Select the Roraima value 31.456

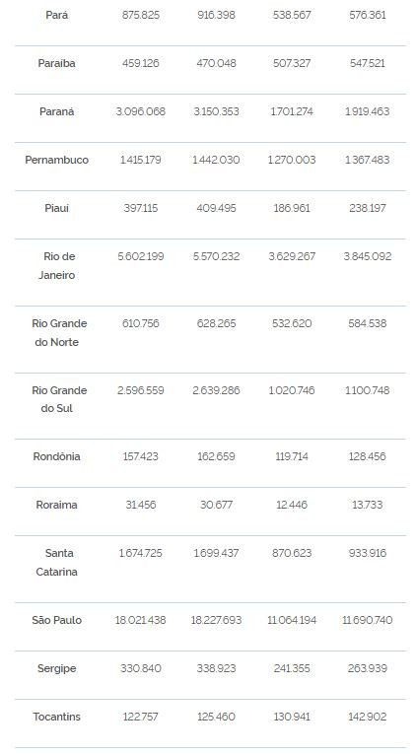coord(140,505)
